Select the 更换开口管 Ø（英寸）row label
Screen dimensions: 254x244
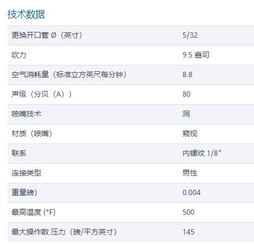[x=47, y=35]
